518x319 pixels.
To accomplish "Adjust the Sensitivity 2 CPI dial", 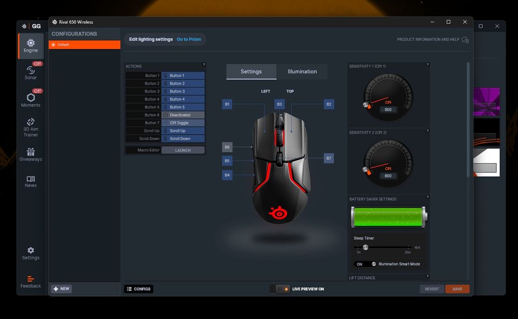I will (388, 164).
